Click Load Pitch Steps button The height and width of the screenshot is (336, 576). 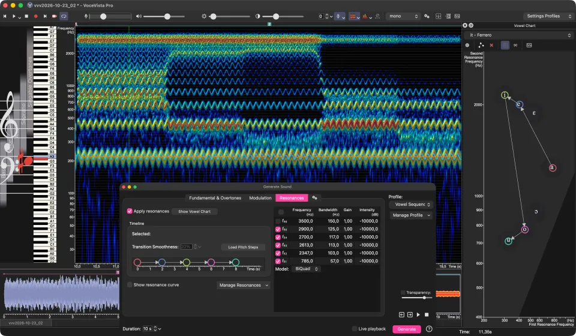coord(243,247)
